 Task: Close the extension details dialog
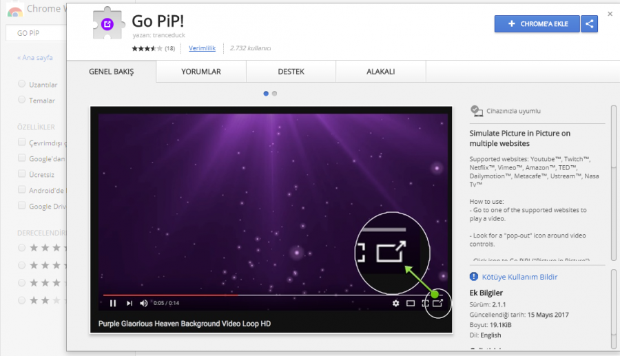[610, 14]
